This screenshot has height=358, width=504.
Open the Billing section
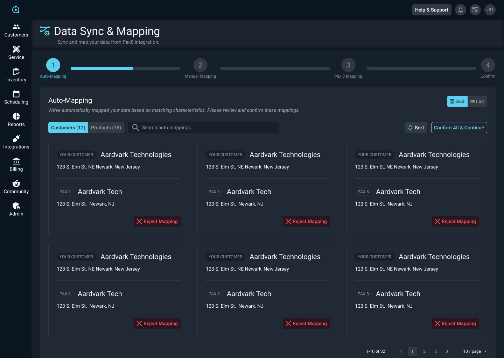16,165
